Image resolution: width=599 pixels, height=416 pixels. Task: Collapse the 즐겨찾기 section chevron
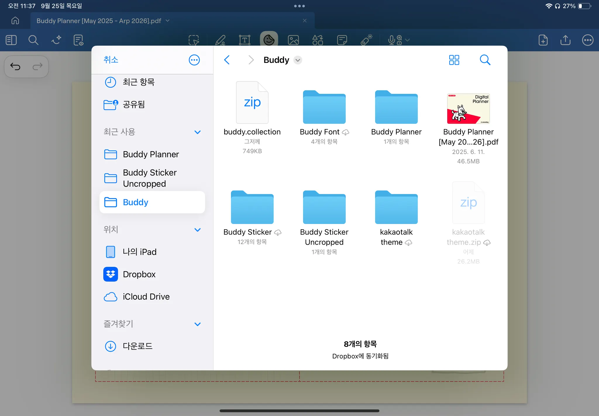click(197, 324)
